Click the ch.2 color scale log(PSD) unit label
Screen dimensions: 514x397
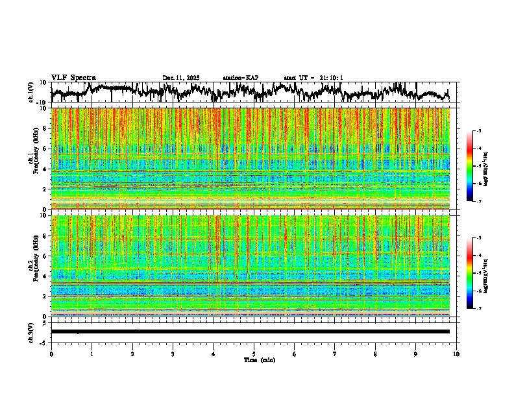coord(485,276)
